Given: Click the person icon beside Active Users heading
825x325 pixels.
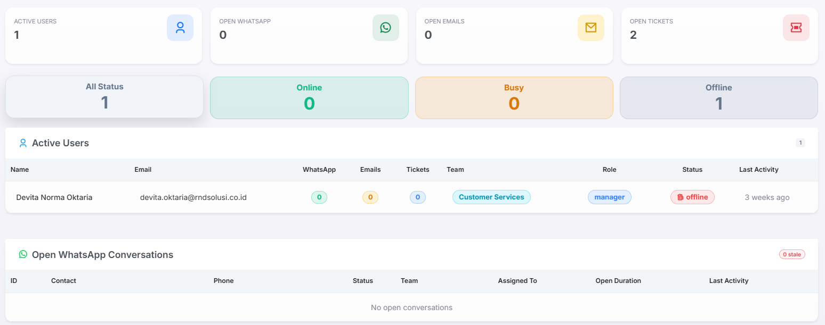Looking at the screenshot, I should (x=23, y=143).
